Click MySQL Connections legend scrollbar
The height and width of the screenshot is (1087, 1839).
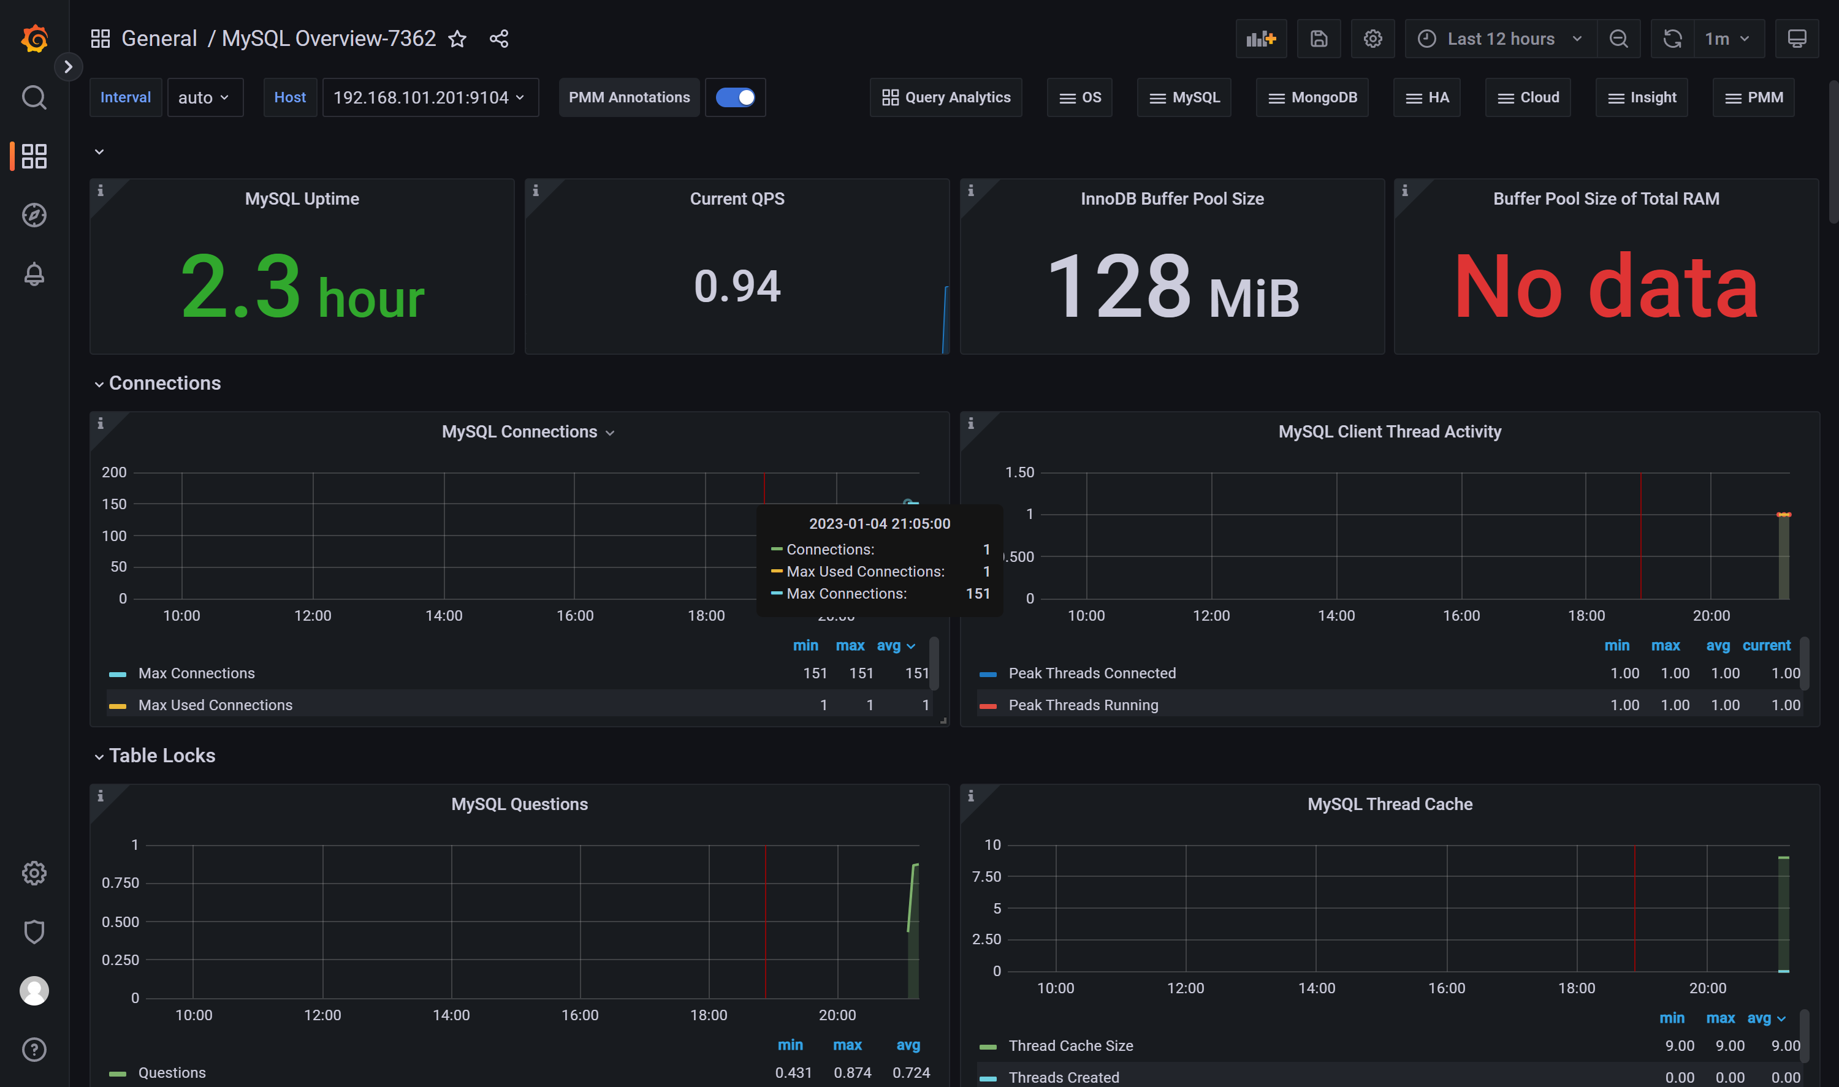[934, 664]
